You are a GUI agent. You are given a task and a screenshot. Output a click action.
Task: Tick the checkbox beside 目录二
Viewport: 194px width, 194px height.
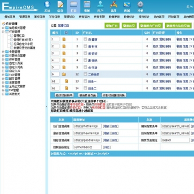[x=85, y=88]
